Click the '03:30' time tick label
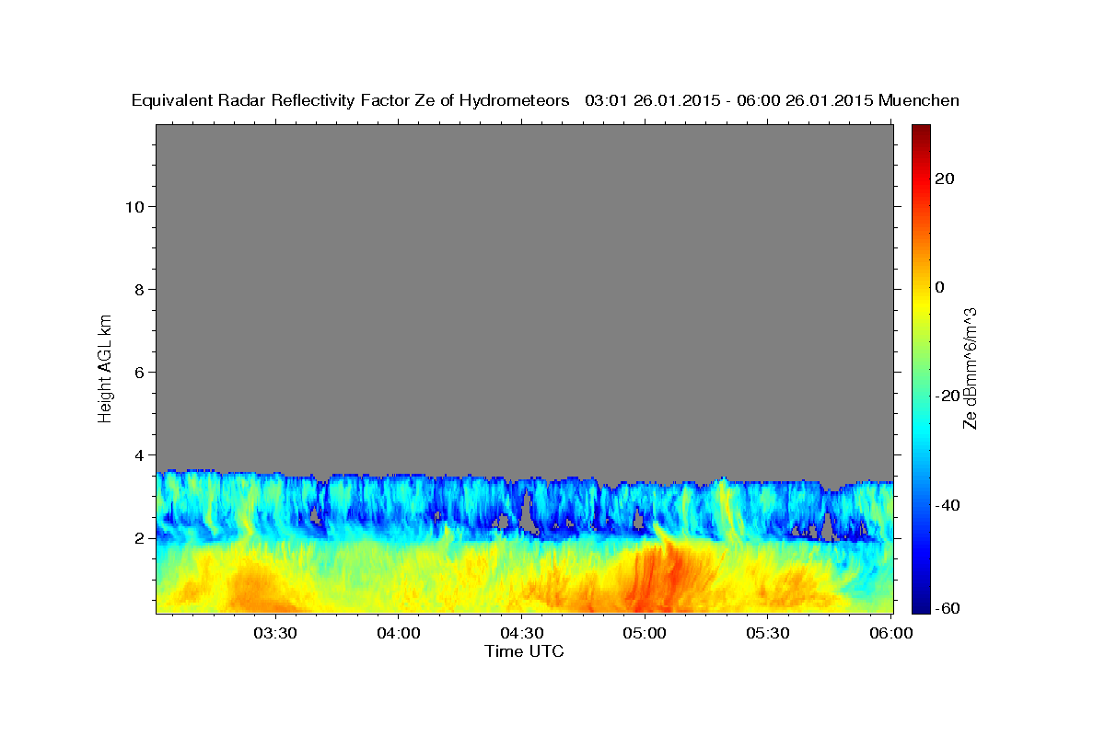1105x736 pixels. [x=274, y=633]
